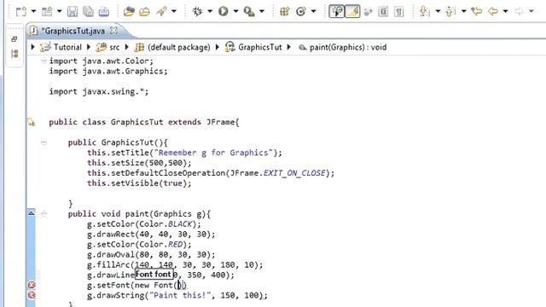
Task: Open the Previous Annotation dropdown arrow
Action: 464,11
